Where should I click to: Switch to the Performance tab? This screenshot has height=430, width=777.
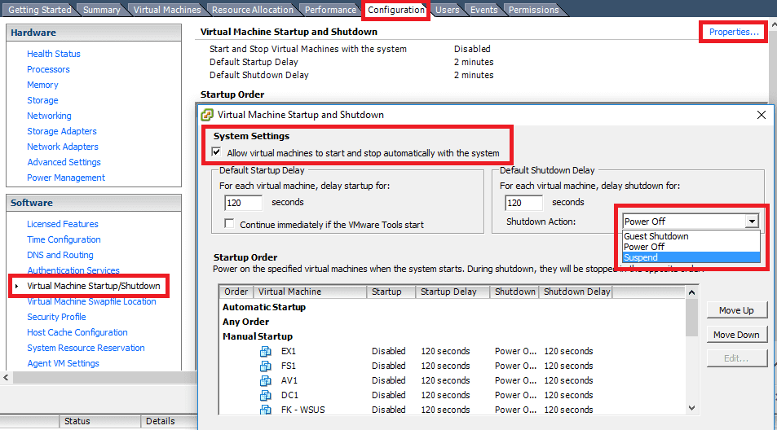click(330, 10)
